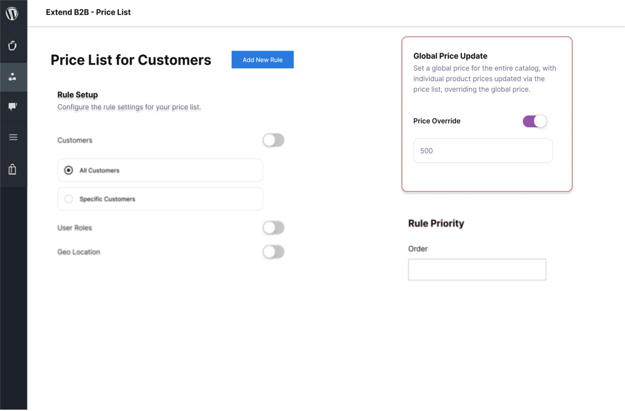Click the Price Override label
This screenshot has height=411, width=625.
[436, 121]
